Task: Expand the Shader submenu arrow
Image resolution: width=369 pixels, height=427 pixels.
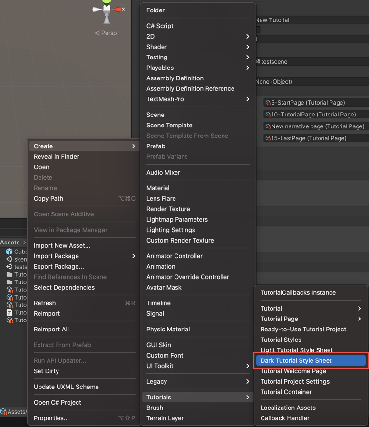Action: [248, 47]
